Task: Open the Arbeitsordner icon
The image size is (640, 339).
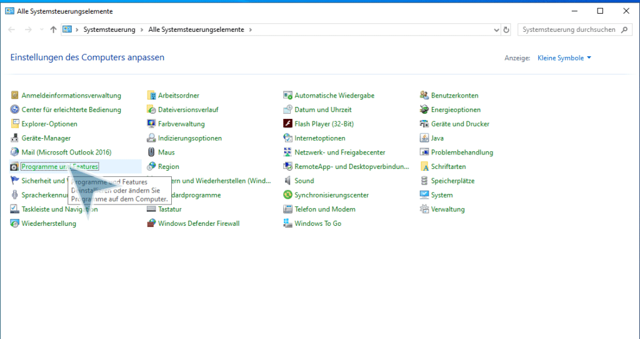Action: (x=151, y=95)
